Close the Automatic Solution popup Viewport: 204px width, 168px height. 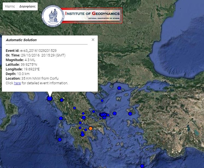93,40
